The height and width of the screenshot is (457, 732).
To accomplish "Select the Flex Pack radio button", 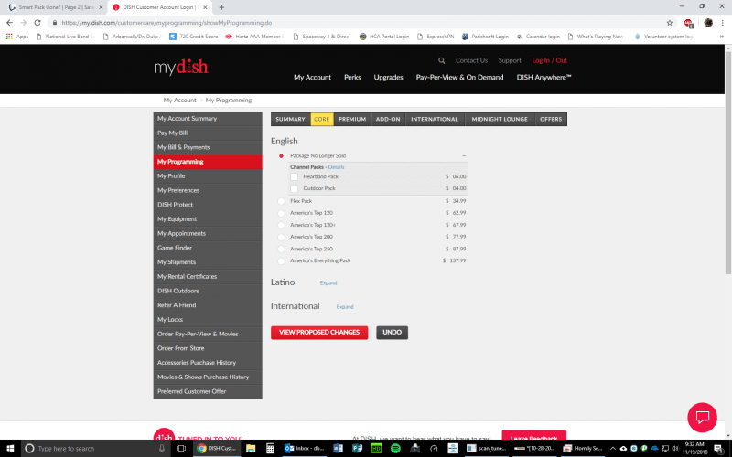I will pos(281,201).
